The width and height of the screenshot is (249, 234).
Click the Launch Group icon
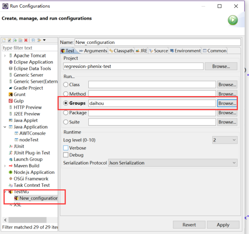(x=11, y=159)
